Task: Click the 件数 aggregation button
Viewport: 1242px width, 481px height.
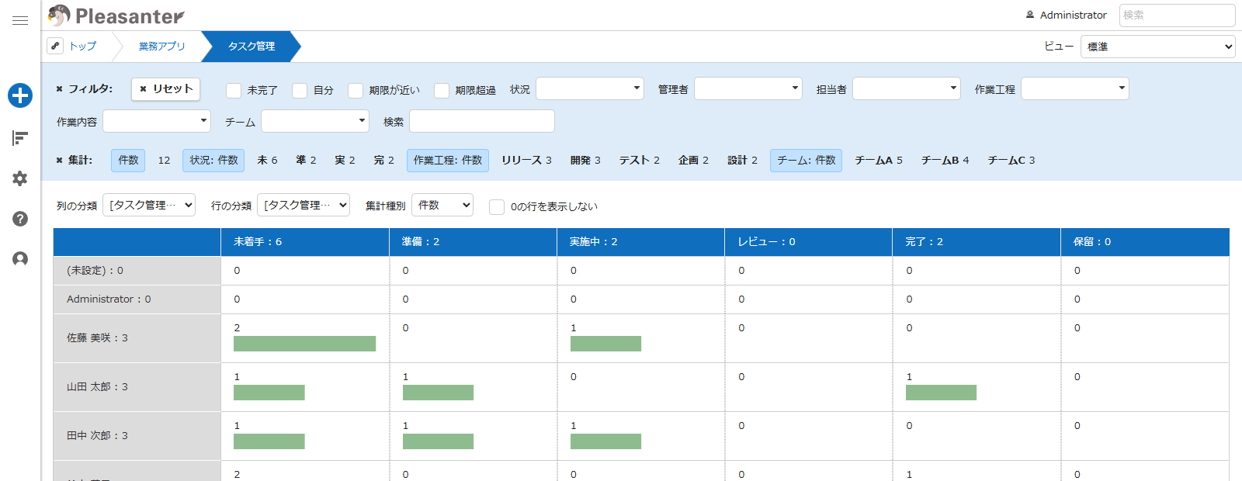Action: (128, 161)
